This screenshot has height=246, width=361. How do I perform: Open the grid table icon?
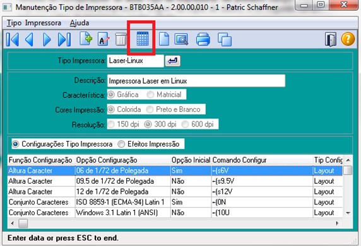143,39
